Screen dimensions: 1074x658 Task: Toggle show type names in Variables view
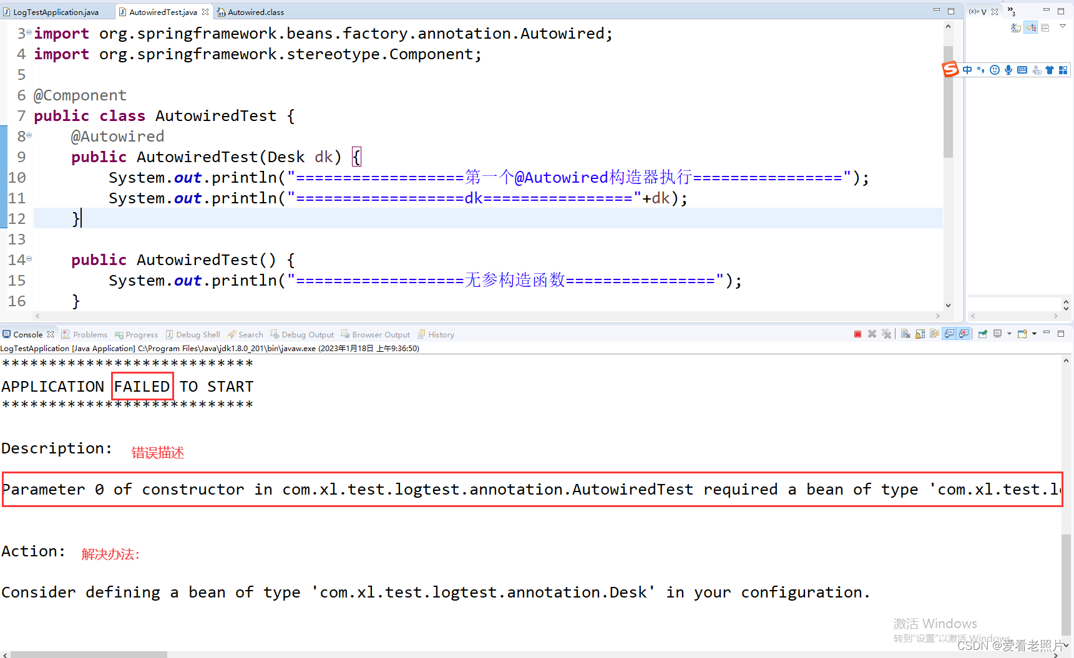pos(1016,28)
